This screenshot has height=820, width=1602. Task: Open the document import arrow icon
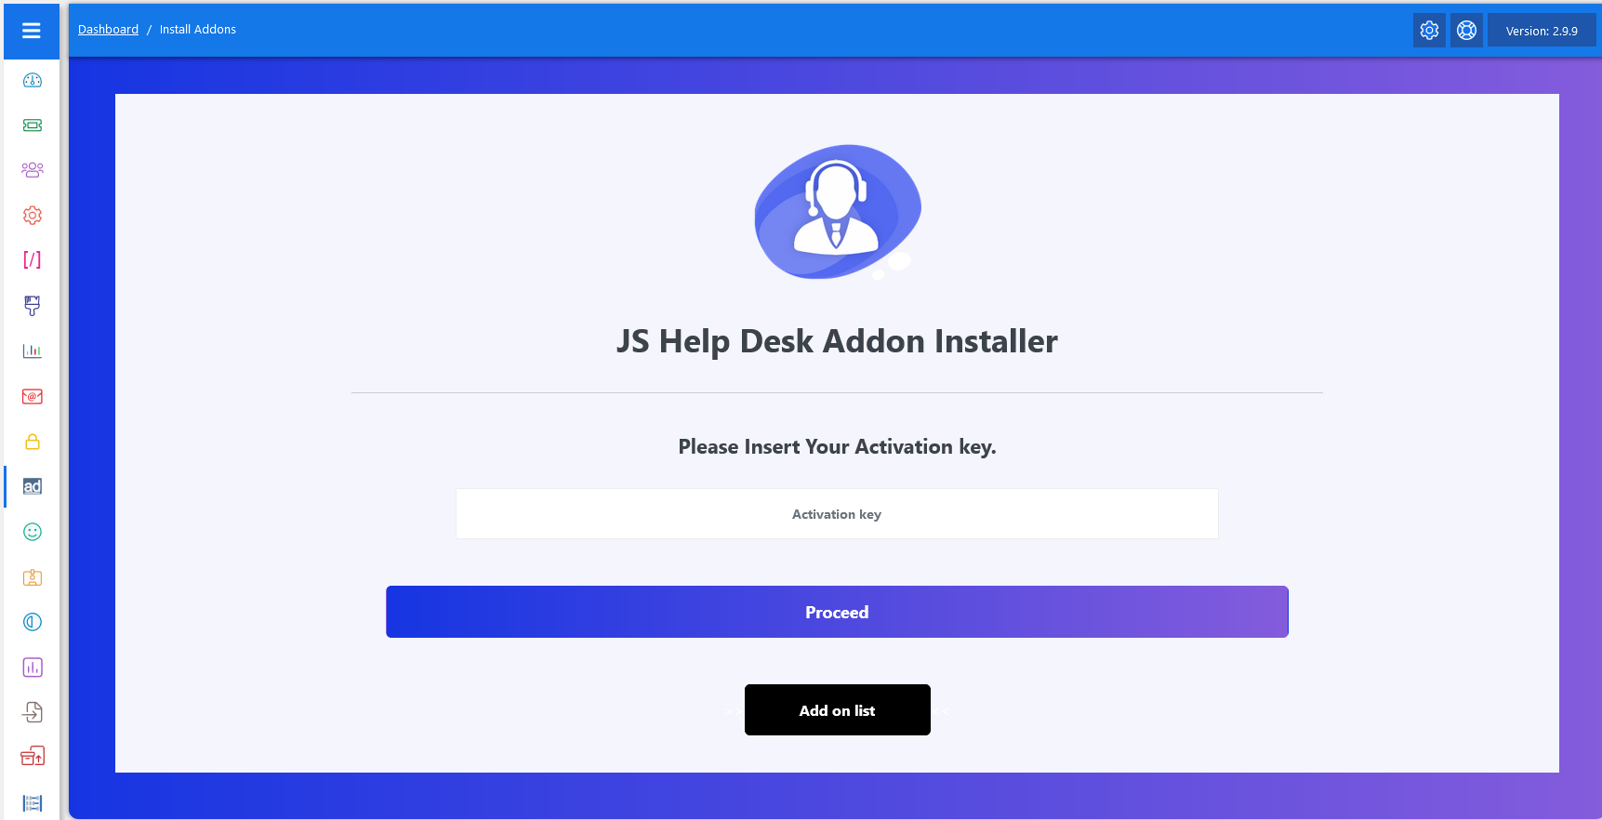point(33,712)
